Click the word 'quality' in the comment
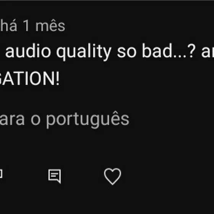 [84, 52]
